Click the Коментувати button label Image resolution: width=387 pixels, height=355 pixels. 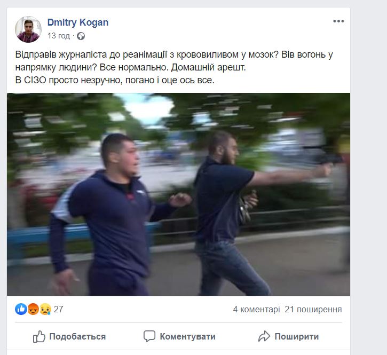[187, 336]
